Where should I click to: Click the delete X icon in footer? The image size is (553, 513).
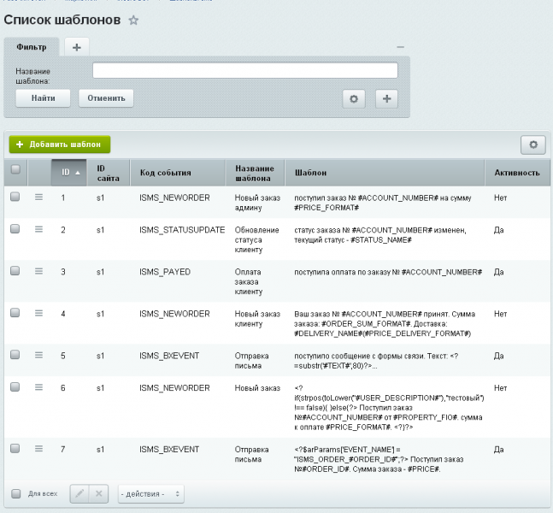coord(99,493)
